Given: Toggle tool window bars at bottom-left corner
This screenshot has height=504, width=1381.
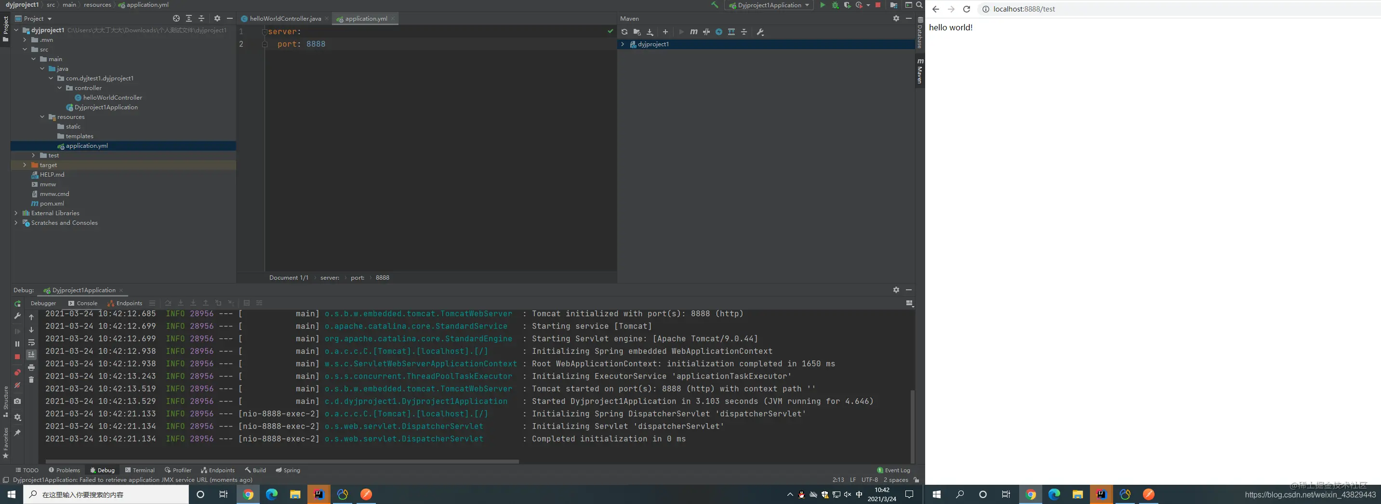Looking at the screenshot, I should click(6, 480).
